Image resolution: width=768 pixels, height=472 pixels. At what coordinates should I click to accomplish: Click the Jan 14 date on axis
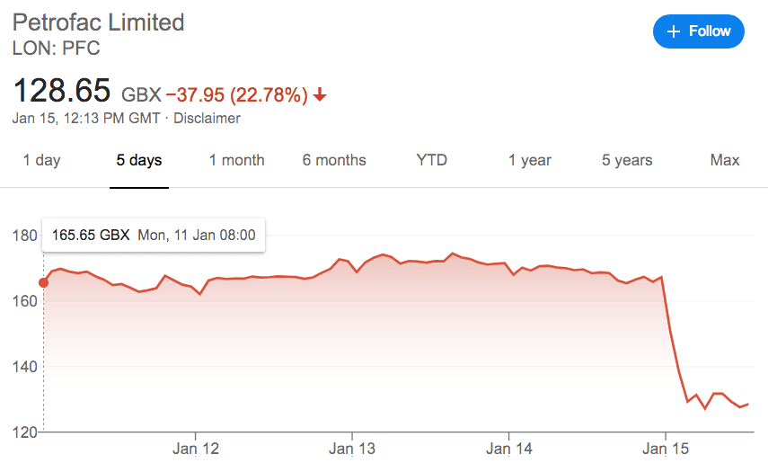click(x=508, y=449)
